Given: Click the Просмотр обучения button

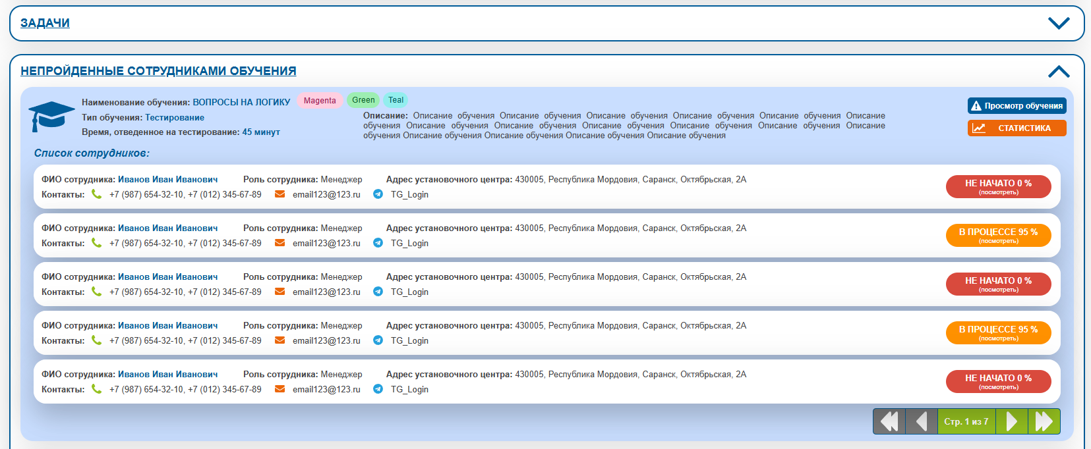Looking at the screenshot, I should (x=1017, y=105).
